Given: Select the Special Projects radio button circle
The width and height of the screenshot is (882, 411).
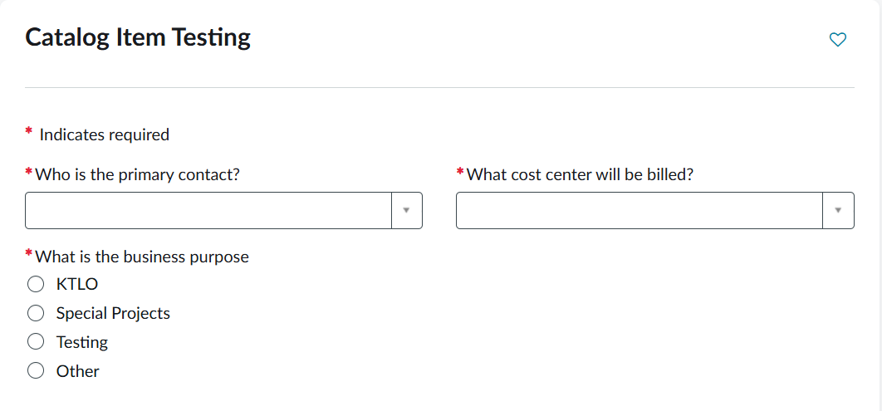Looking at the screenshot, I should coord(36,313).
